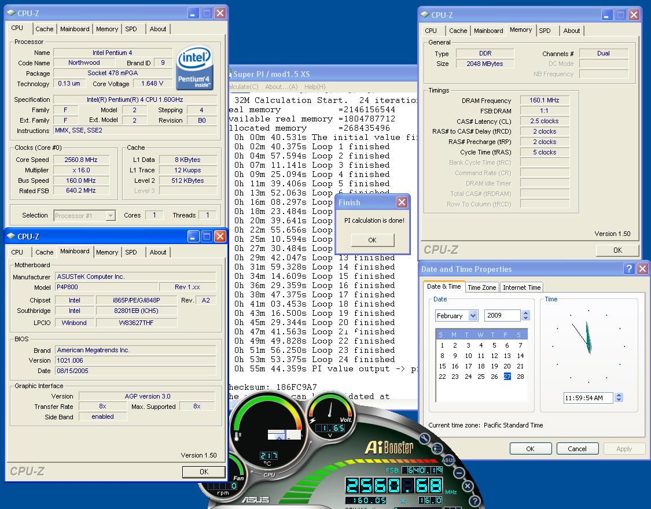The width and height of the screenshot is (651, 509).
Task: Open Mainboard tab in the Memory CPU-Z window
Action: pyautogui.click(x=488, y=31)
